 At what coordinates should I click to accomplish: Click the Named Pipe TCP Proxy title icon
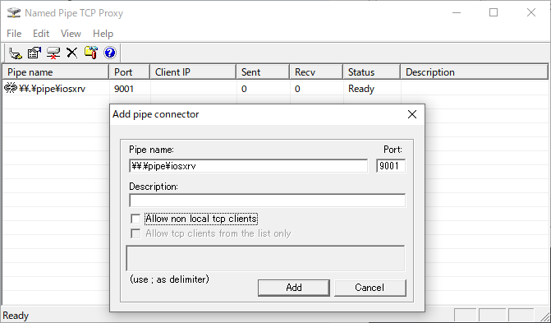pos(14,13)
